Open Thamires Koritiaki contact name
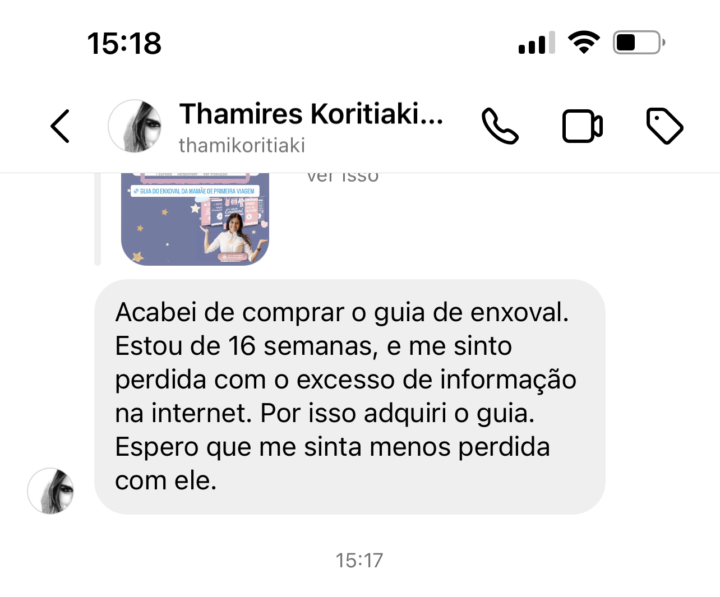Viewport: 720px width, 597px height. (x=311, y=114)
